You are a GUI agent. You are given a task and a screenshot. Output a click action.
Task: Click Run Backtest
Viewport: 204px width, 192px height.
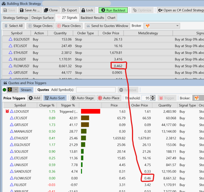113,10
